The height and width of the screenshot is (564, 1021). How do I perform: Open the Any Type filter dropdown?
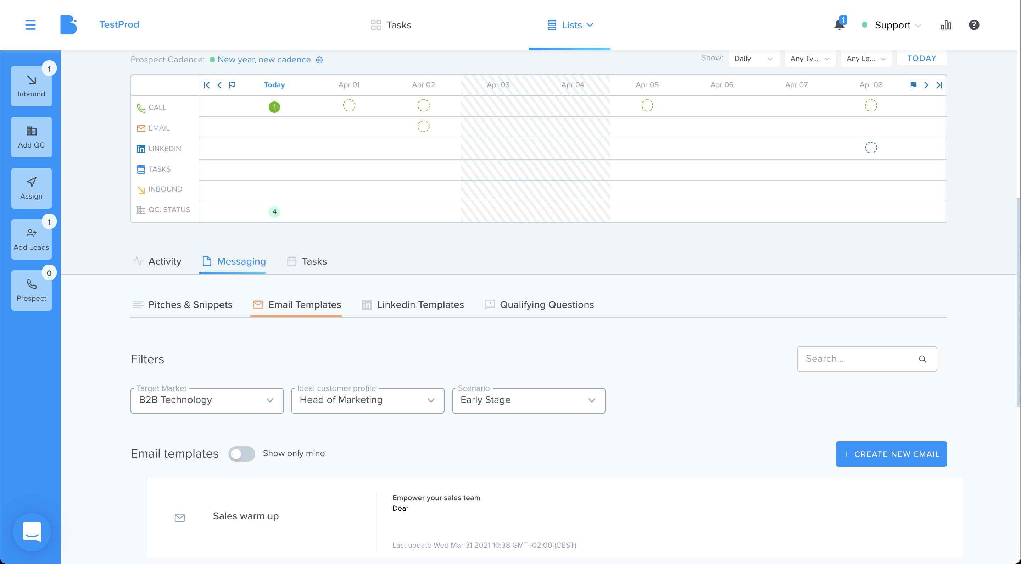coord(810,59)
